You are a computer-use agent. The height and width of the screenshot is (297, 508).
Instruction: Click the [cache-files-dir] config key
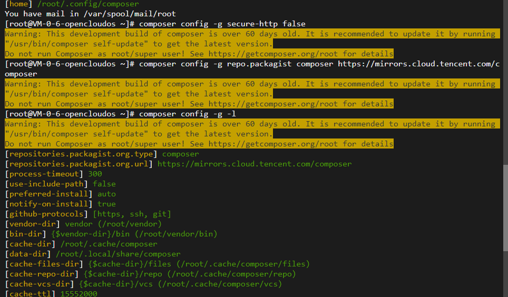tap(44, 264)
